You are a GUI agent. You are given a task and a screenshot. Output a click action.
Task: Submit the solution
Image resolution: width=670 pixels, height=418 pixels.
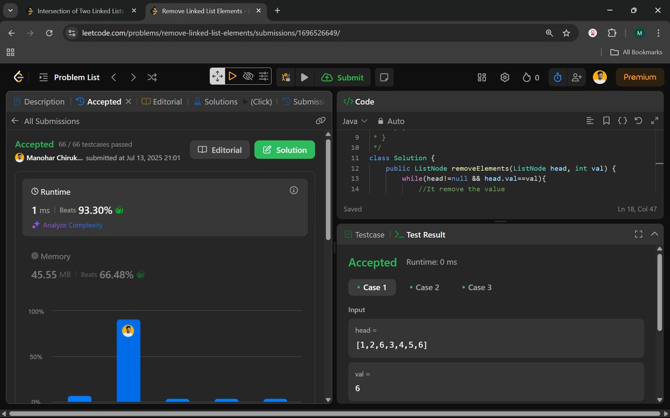click(343, 77)
